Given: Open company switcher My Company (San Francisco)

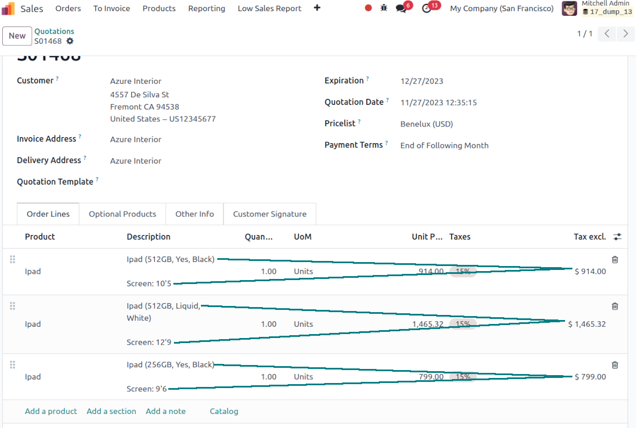Looking at the screenshot, I should tap(501, 8).
